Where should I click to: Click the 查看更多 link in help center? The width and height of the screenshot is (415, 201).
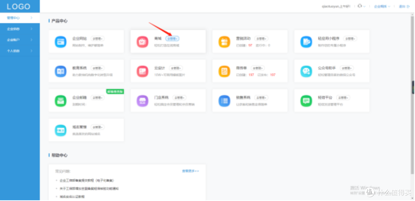(x=190, y=171)
